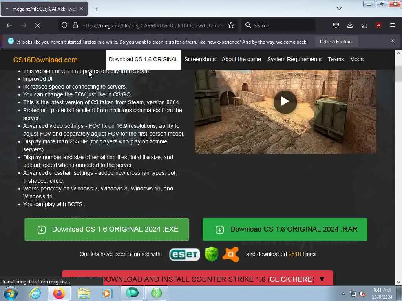Expand the how to download and install banner
The image size is (402, 301).
click(x=197, y=279)
